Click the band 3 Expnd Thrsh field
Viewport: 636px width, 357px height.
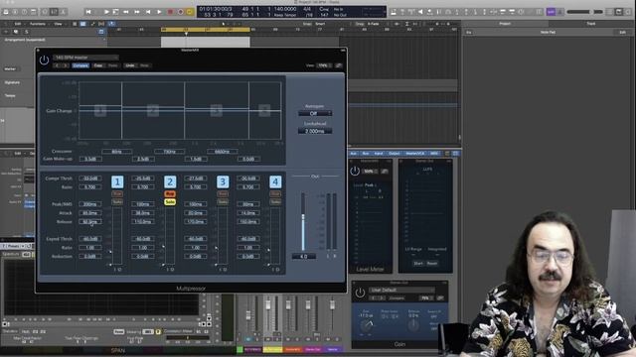(196, 239)
